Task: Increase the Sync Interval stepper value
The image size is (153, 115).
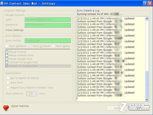Action: coord(35,93)
